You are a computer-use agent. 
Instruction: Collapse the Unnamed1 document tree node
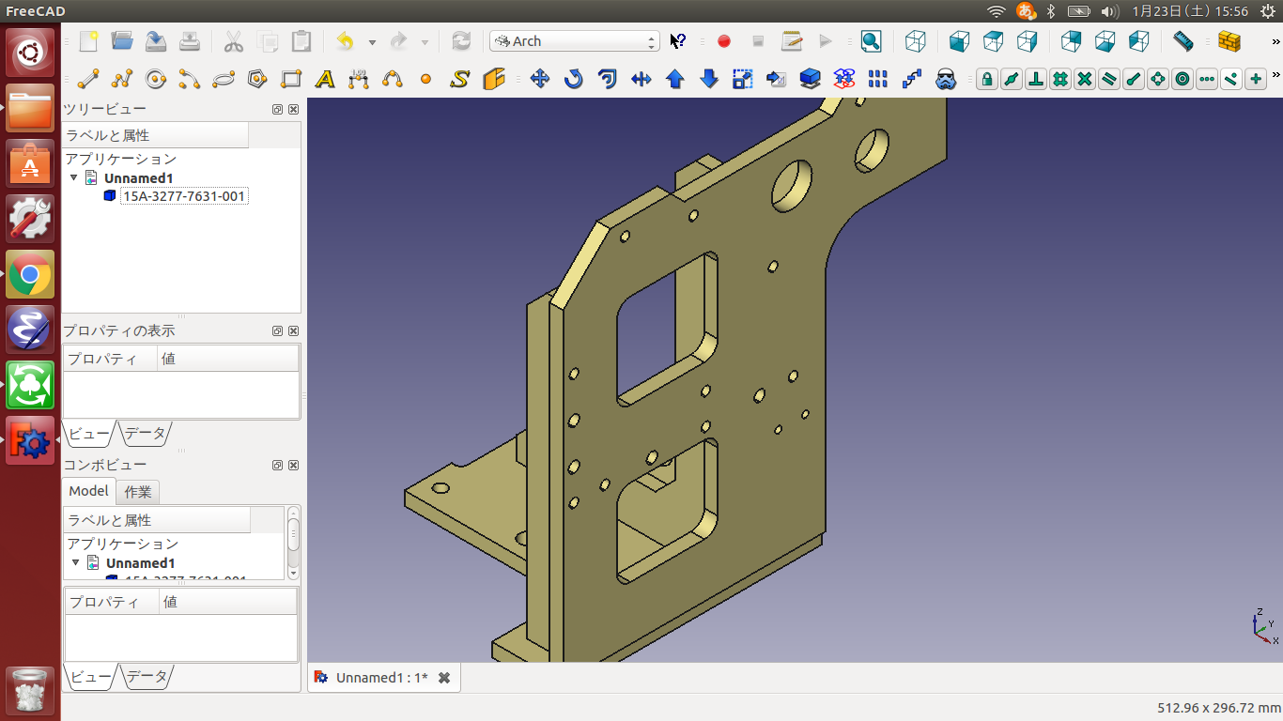click(x=74, y=177)
